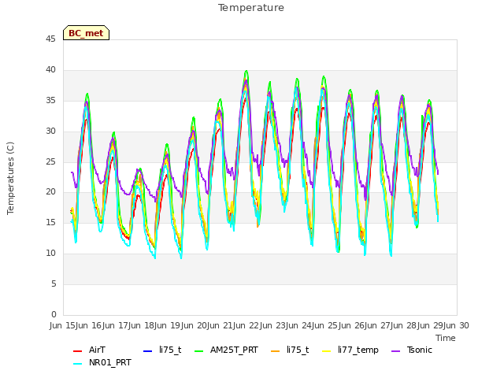Image resolution: width=504 pixels, height=378 pixels.
Task: Click the 40 y-axis tick label
Action: pyautogui.click(x=50, y=70)
